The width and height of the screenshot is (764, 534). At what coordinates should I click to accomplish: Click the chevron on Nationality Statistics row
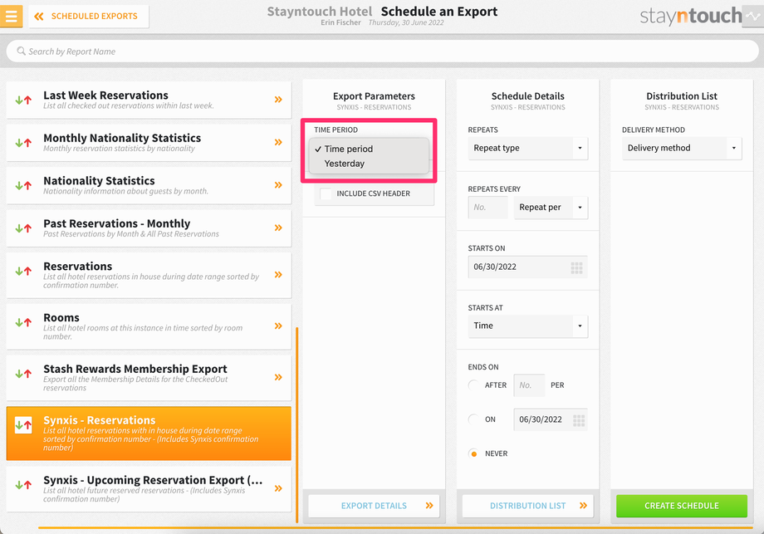coord(278,185)
